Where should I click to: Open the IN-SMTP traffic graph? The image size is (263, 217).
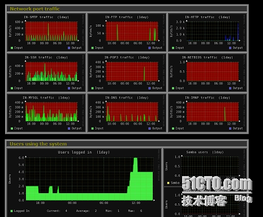coord(46,32)
